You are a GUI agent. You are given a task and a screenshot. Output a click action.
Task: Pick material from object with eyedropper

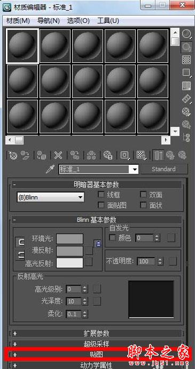(50, 169)
